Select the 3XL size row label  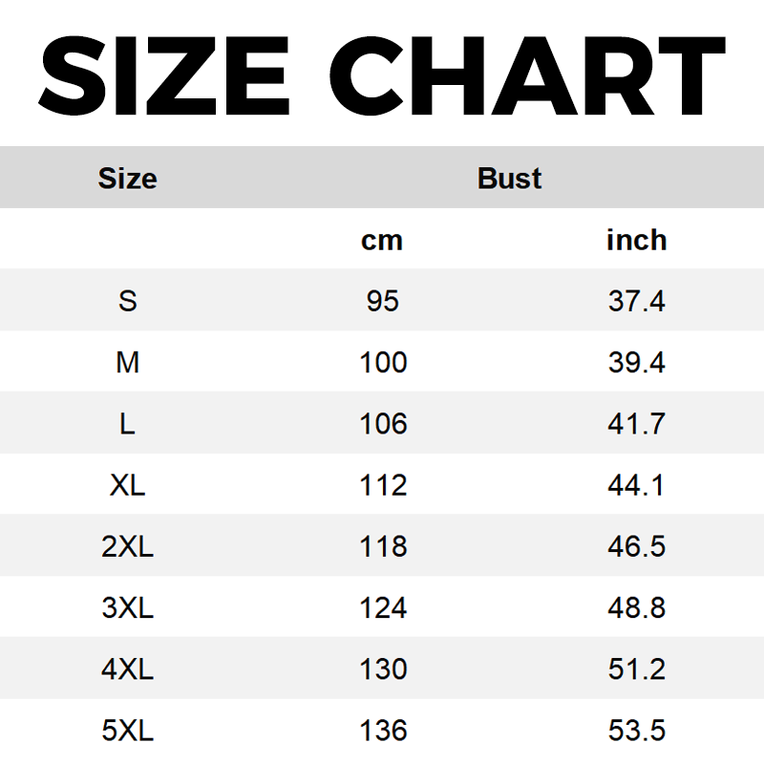coord(128,607)
